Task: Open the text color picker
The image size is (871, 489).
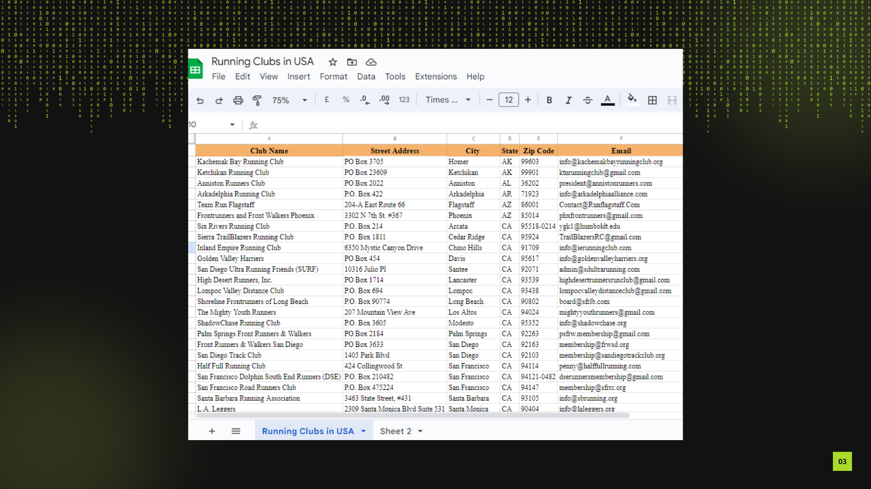Action: tap(608, 100)
